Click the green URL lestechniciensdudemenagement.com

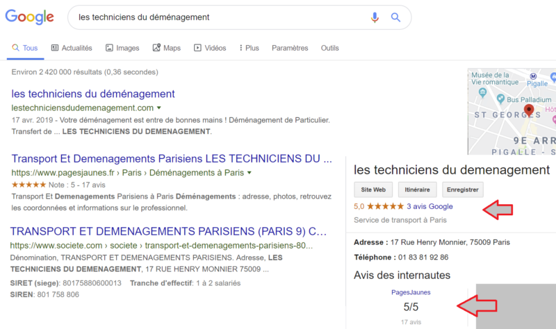coord(82,108)
